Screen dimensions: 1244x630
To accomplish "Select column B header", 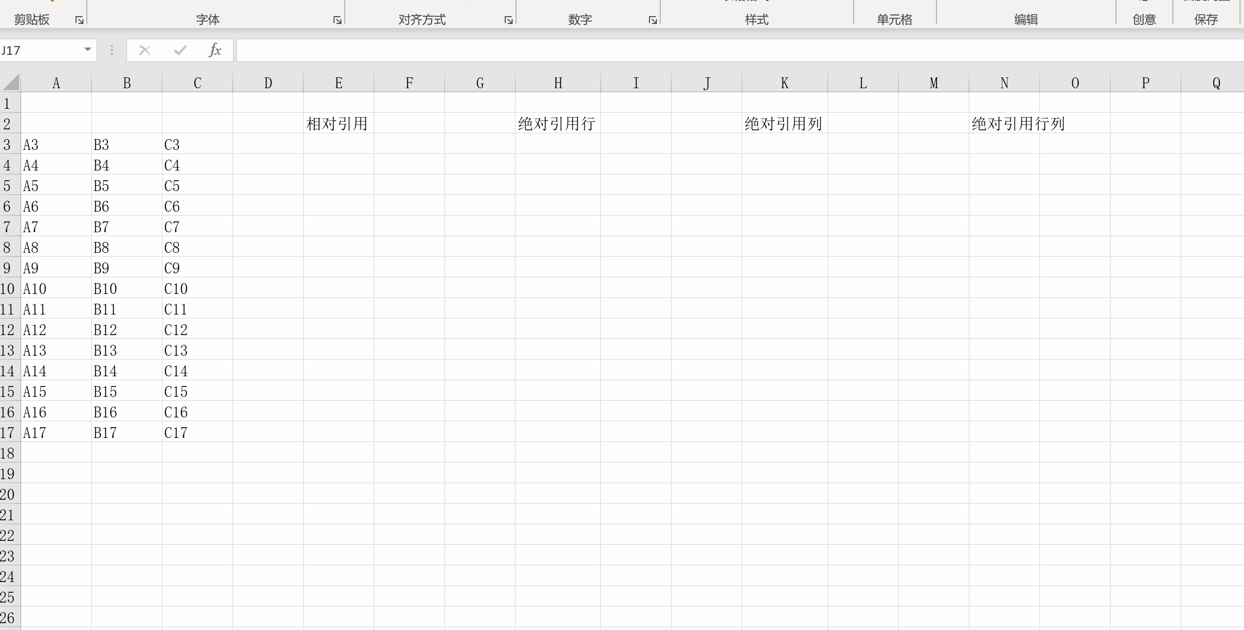I will [127, 83].
